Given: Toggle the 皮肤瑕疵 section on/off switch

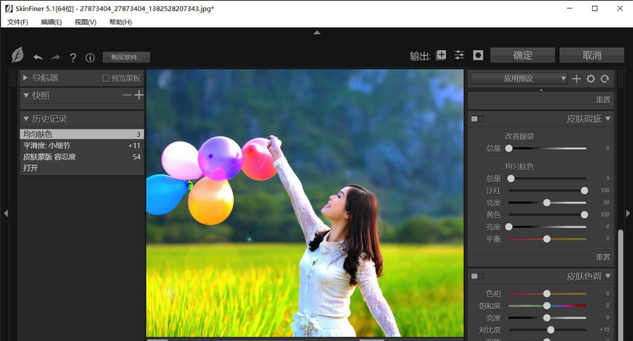Looking at the screenshot, I should click(x=477, y=119).
